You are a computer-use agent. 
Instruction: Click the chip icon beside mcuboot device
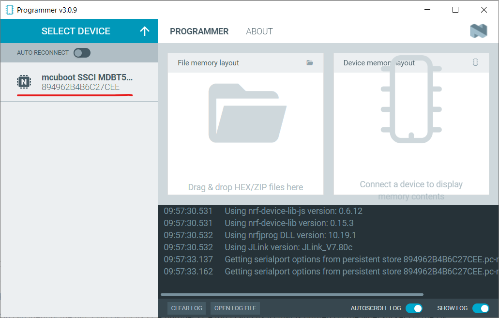click(x=24, y=82)
